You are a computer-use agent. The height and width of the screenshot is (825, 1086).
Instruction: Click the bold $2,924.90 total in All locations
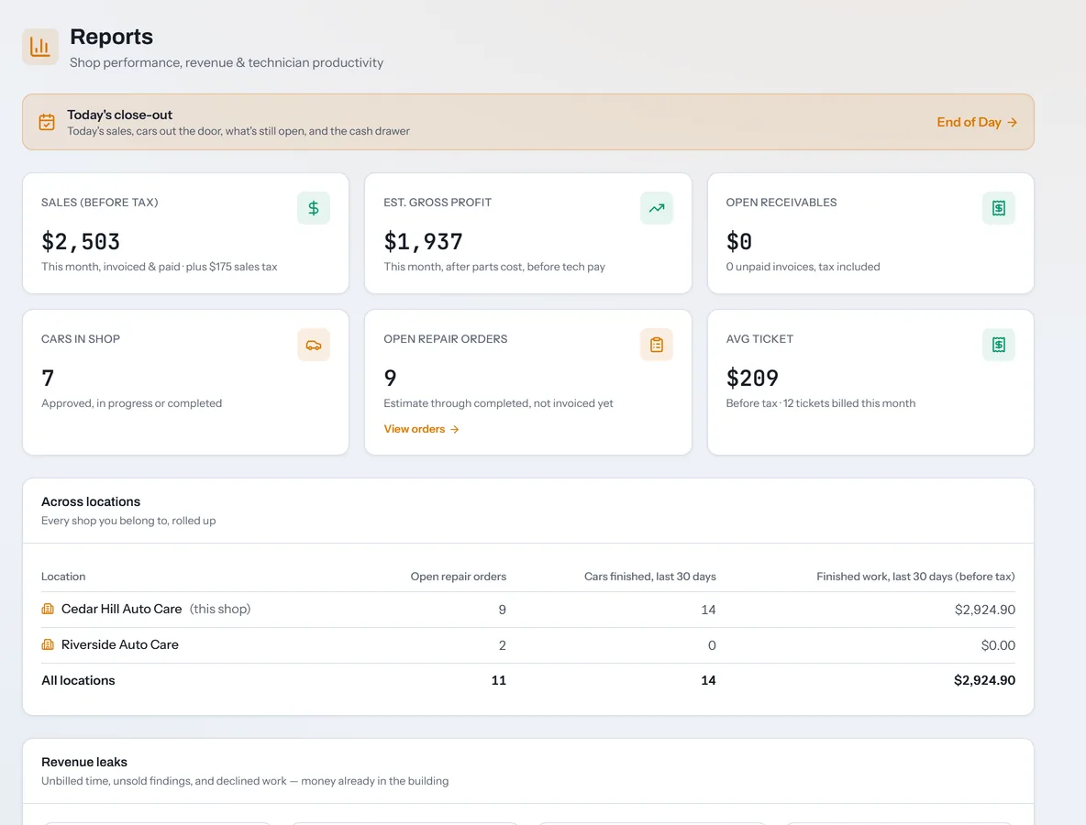pos(984,680)
